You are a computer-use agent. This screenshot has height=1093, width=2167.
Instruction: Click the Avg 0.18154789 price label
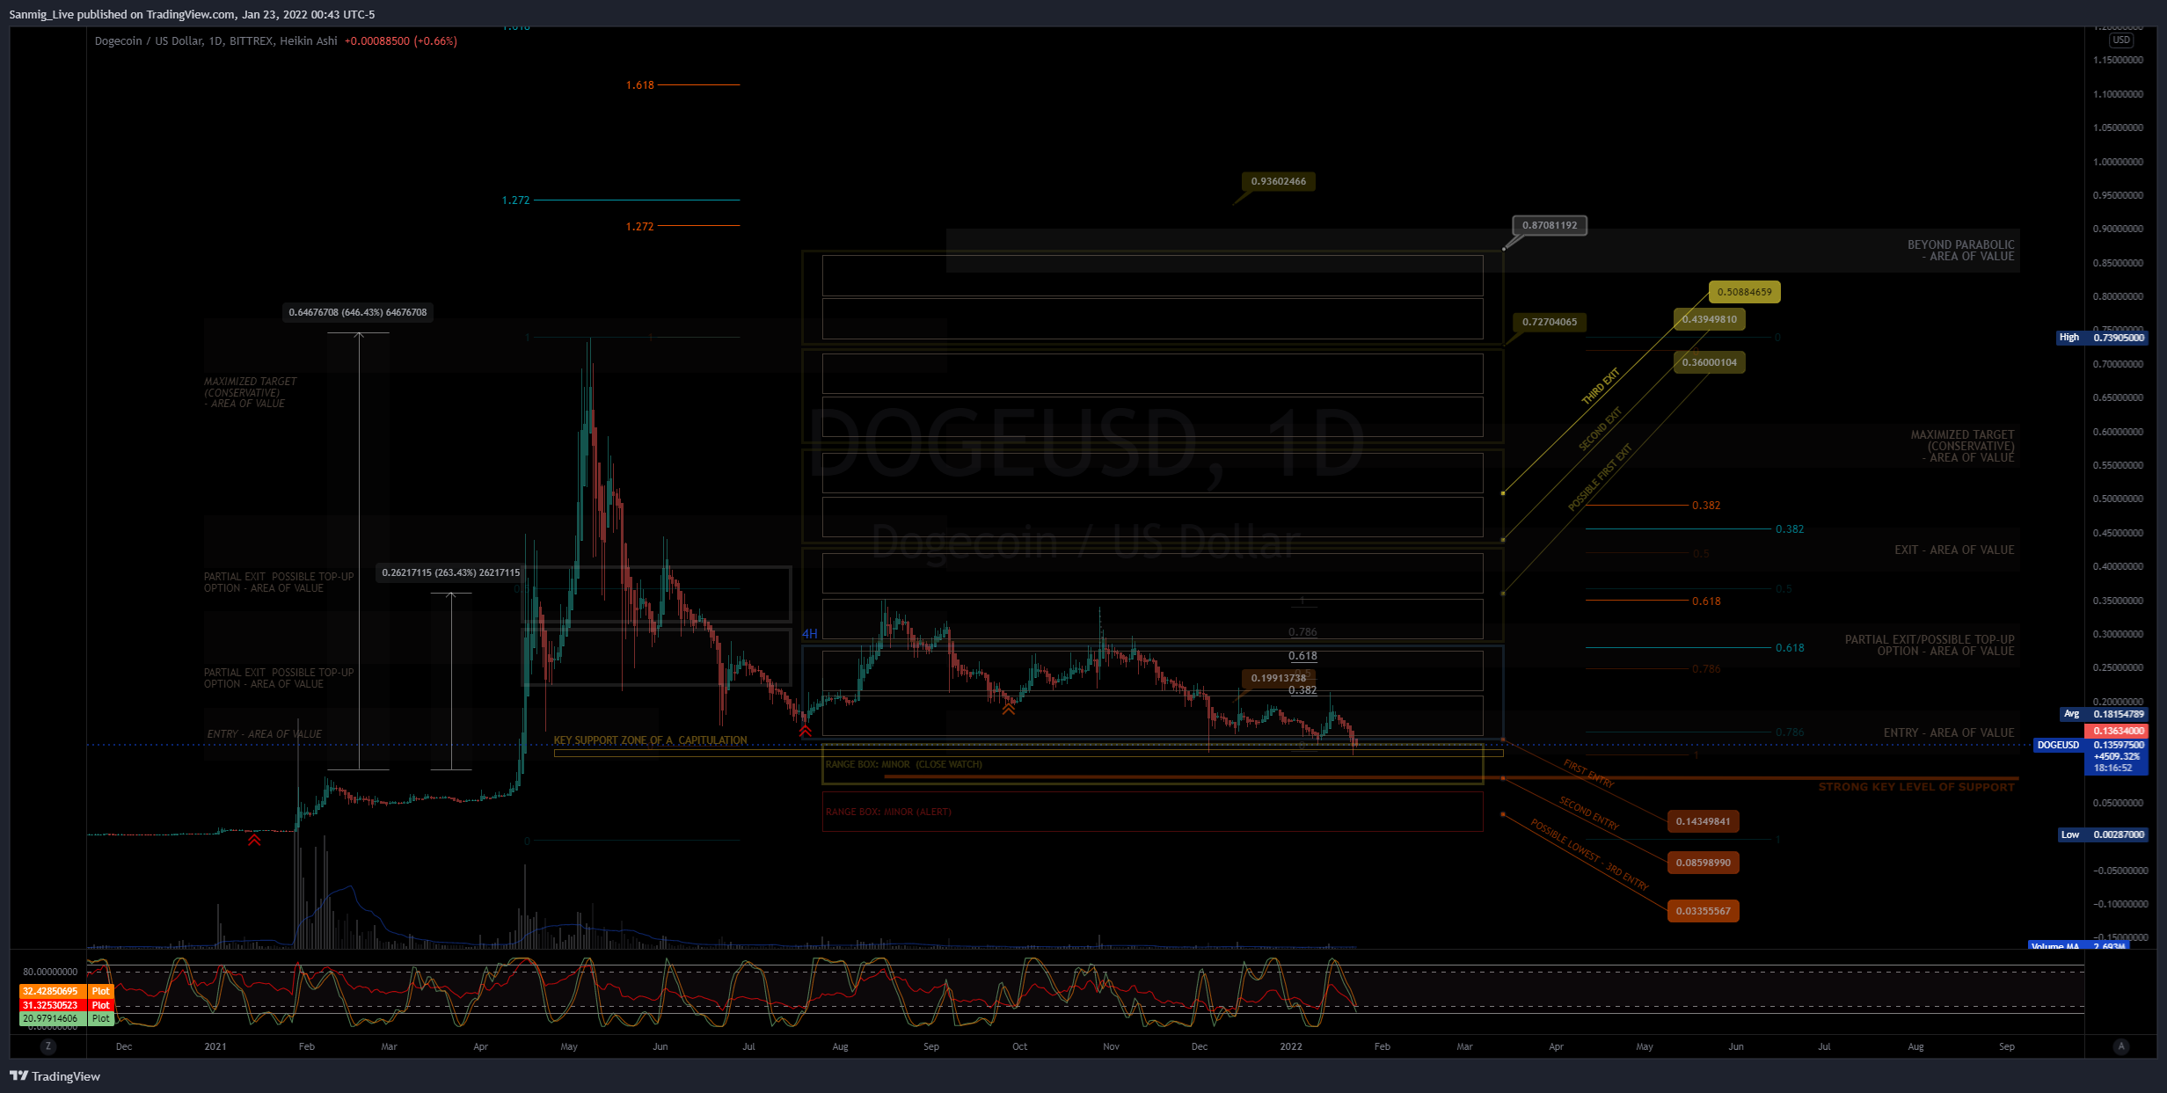[2105, 714]
